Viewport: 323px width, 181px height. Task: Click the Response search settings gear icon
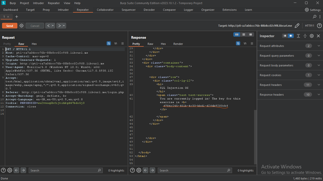(x=139, y=170)
